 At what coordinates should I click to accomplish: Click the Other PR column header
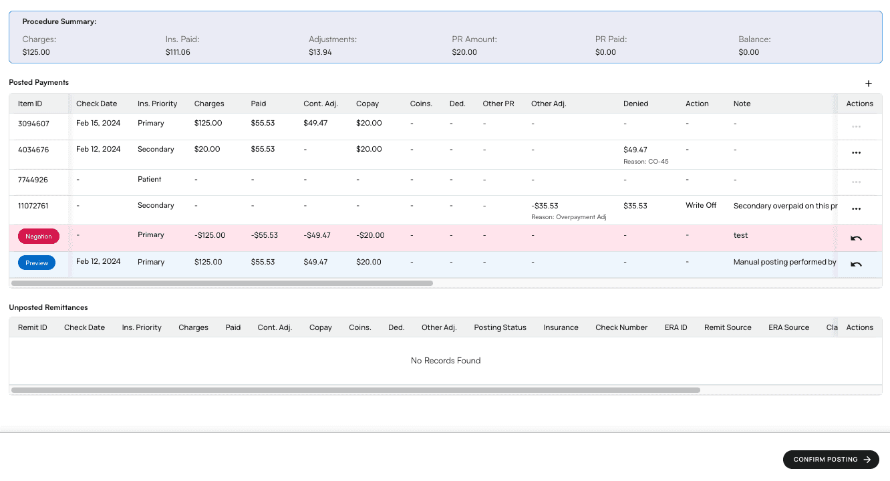(x=498, y=104)
